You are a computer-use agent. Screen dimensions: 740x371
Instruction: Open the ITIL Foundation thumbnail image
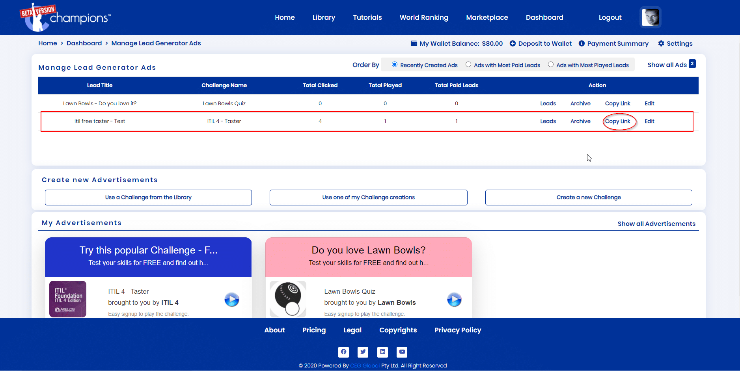(68, 299)
